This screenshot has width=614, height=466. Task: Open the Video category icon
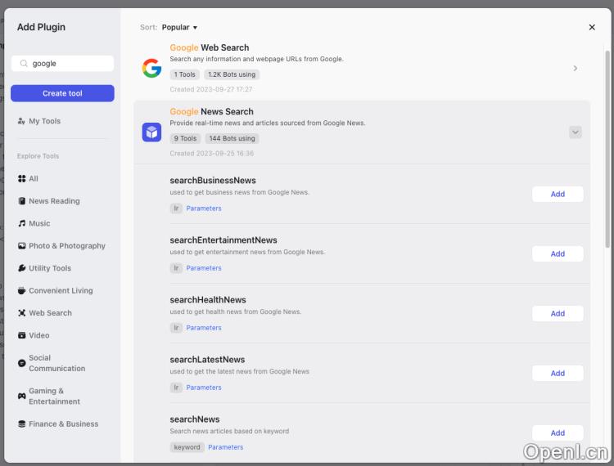point(22,335)
